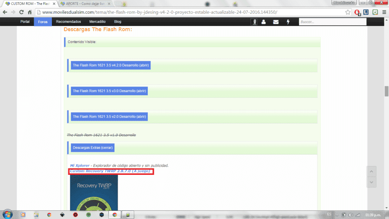Open the Mercadillo menu item
389x219 pixels.
[97, 22]
